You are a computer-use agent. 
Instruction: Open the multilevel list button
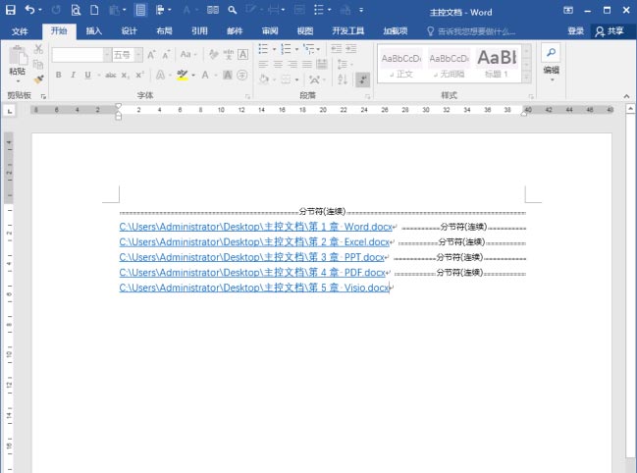click(x=309, y=49)
